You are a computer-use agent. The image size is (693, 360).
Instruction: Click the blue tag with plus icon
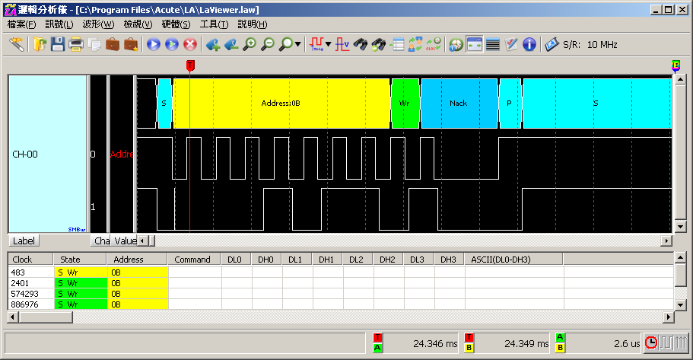pyautogui.click(x=213, y=44)
